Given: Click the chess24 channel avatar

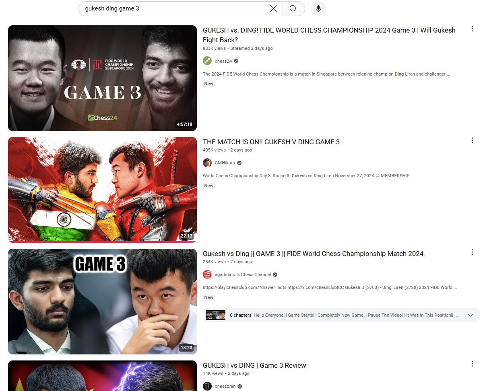Looking at the screenshot, I should [207, 61].
